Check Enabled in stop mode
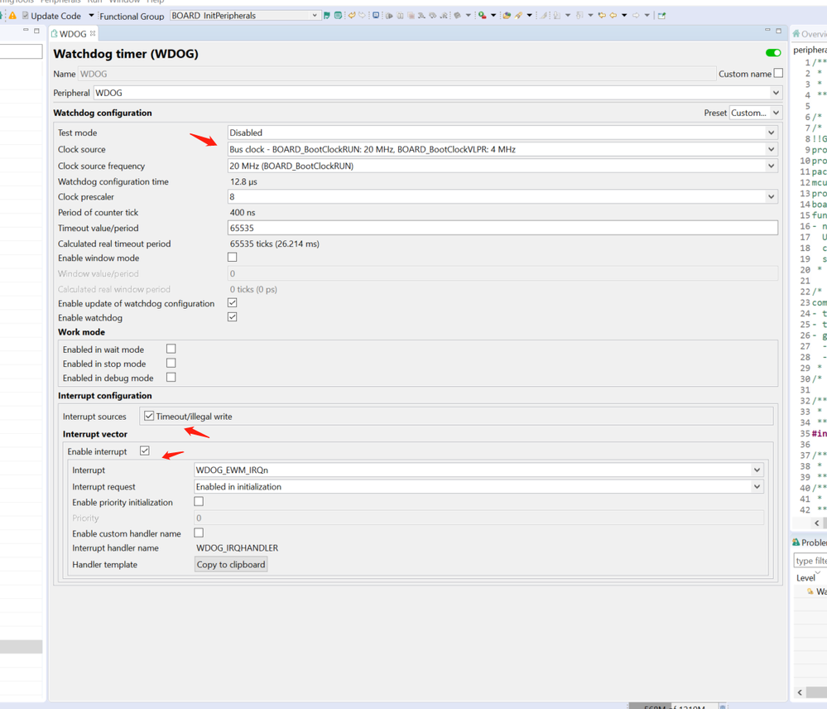This screenshot has width=827, height=709. pyautogui.click(x=171, y=363)
